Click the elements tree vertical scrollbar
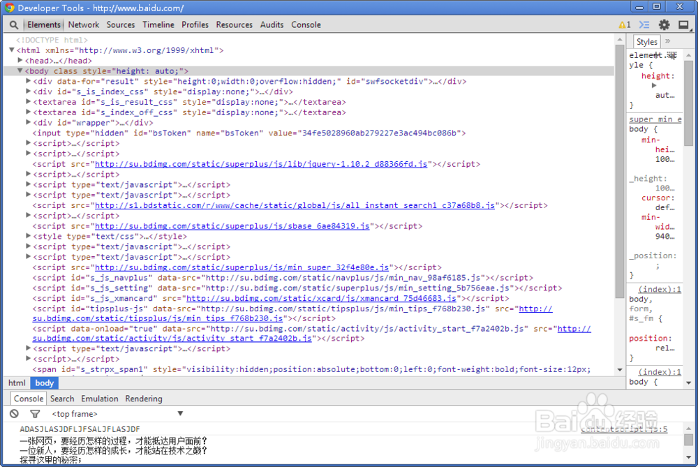 coord(620,172)
